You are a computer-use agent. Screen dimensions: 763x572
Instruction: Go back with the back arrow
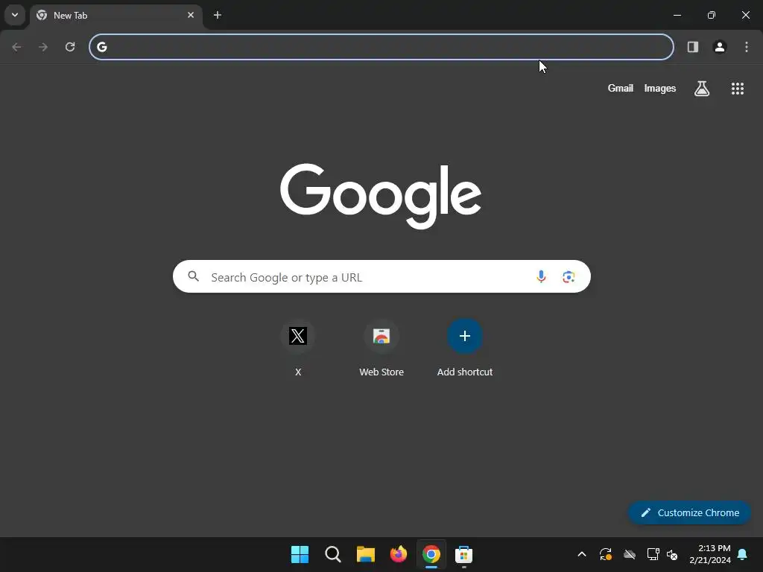(16, 47)
